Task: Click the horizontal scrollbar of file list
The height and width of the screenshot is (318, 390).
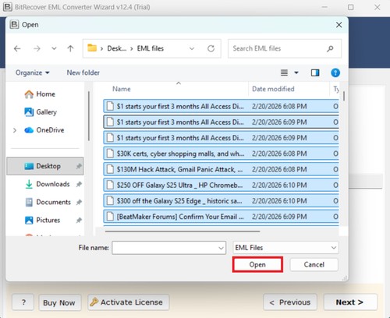Action: 183,231
